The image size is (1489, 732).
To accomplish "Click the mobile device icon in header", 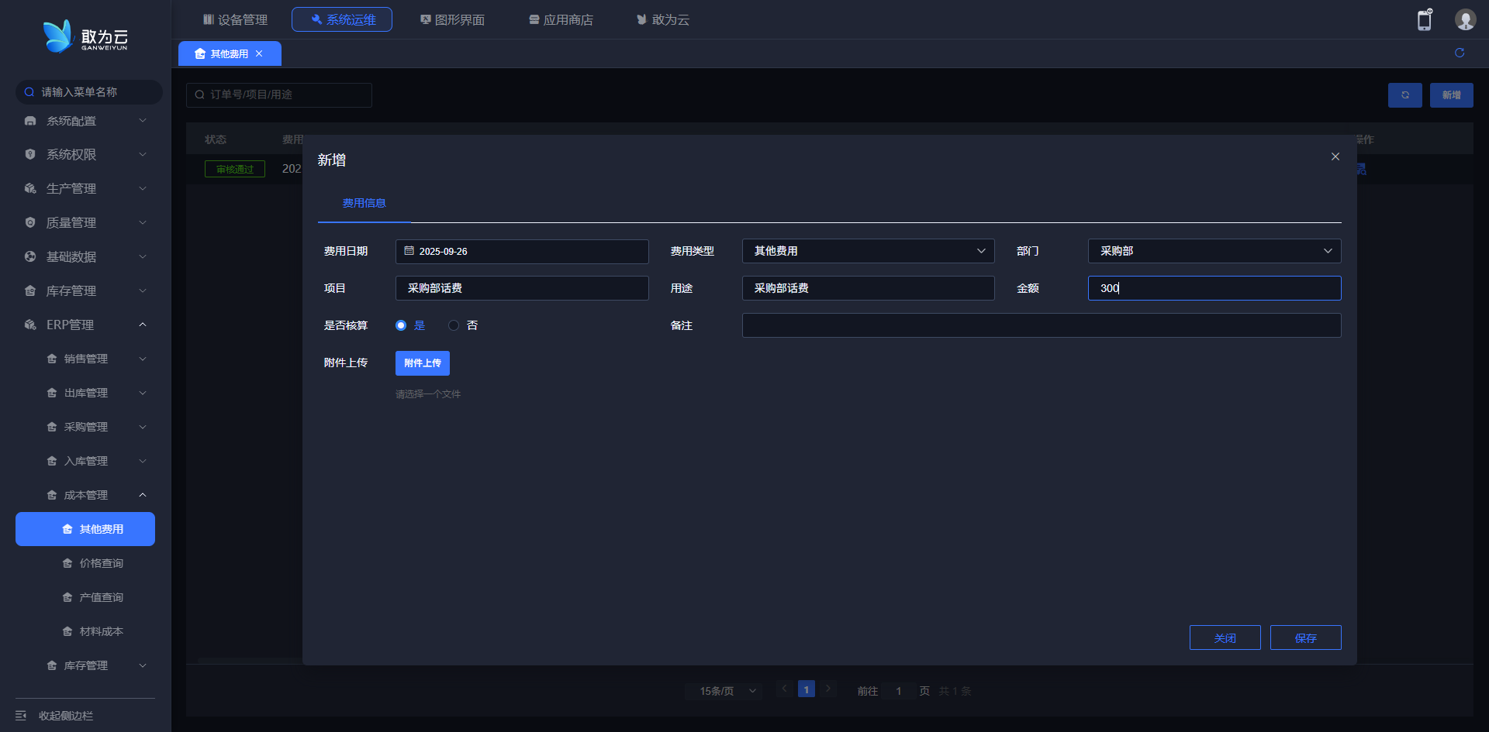I will pos(1424,20).
